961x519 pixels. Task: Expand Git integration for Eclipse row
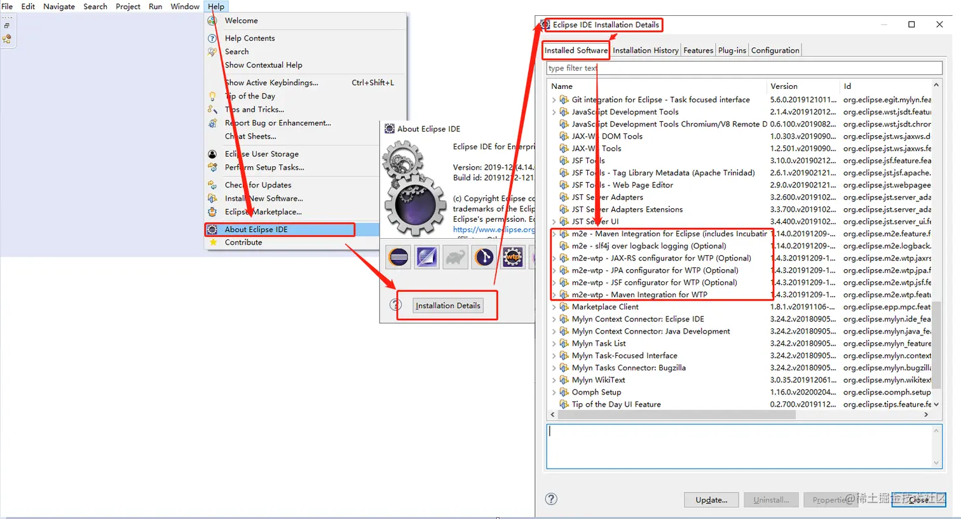[554, 100]
